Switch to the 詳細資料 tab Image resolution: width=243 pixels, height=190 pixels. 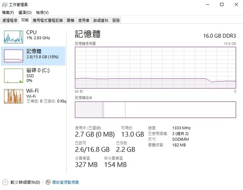coord(101,21)
